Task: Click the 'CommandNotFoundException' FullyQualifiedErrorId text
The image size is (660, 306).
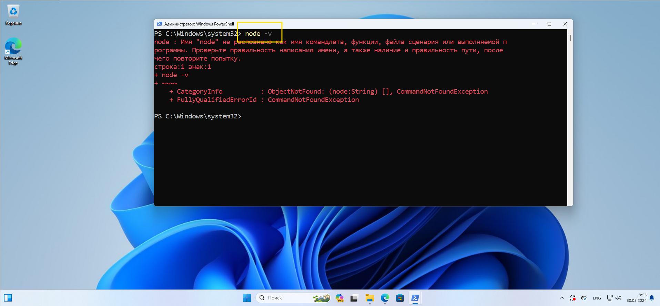Action: (313, 100)
